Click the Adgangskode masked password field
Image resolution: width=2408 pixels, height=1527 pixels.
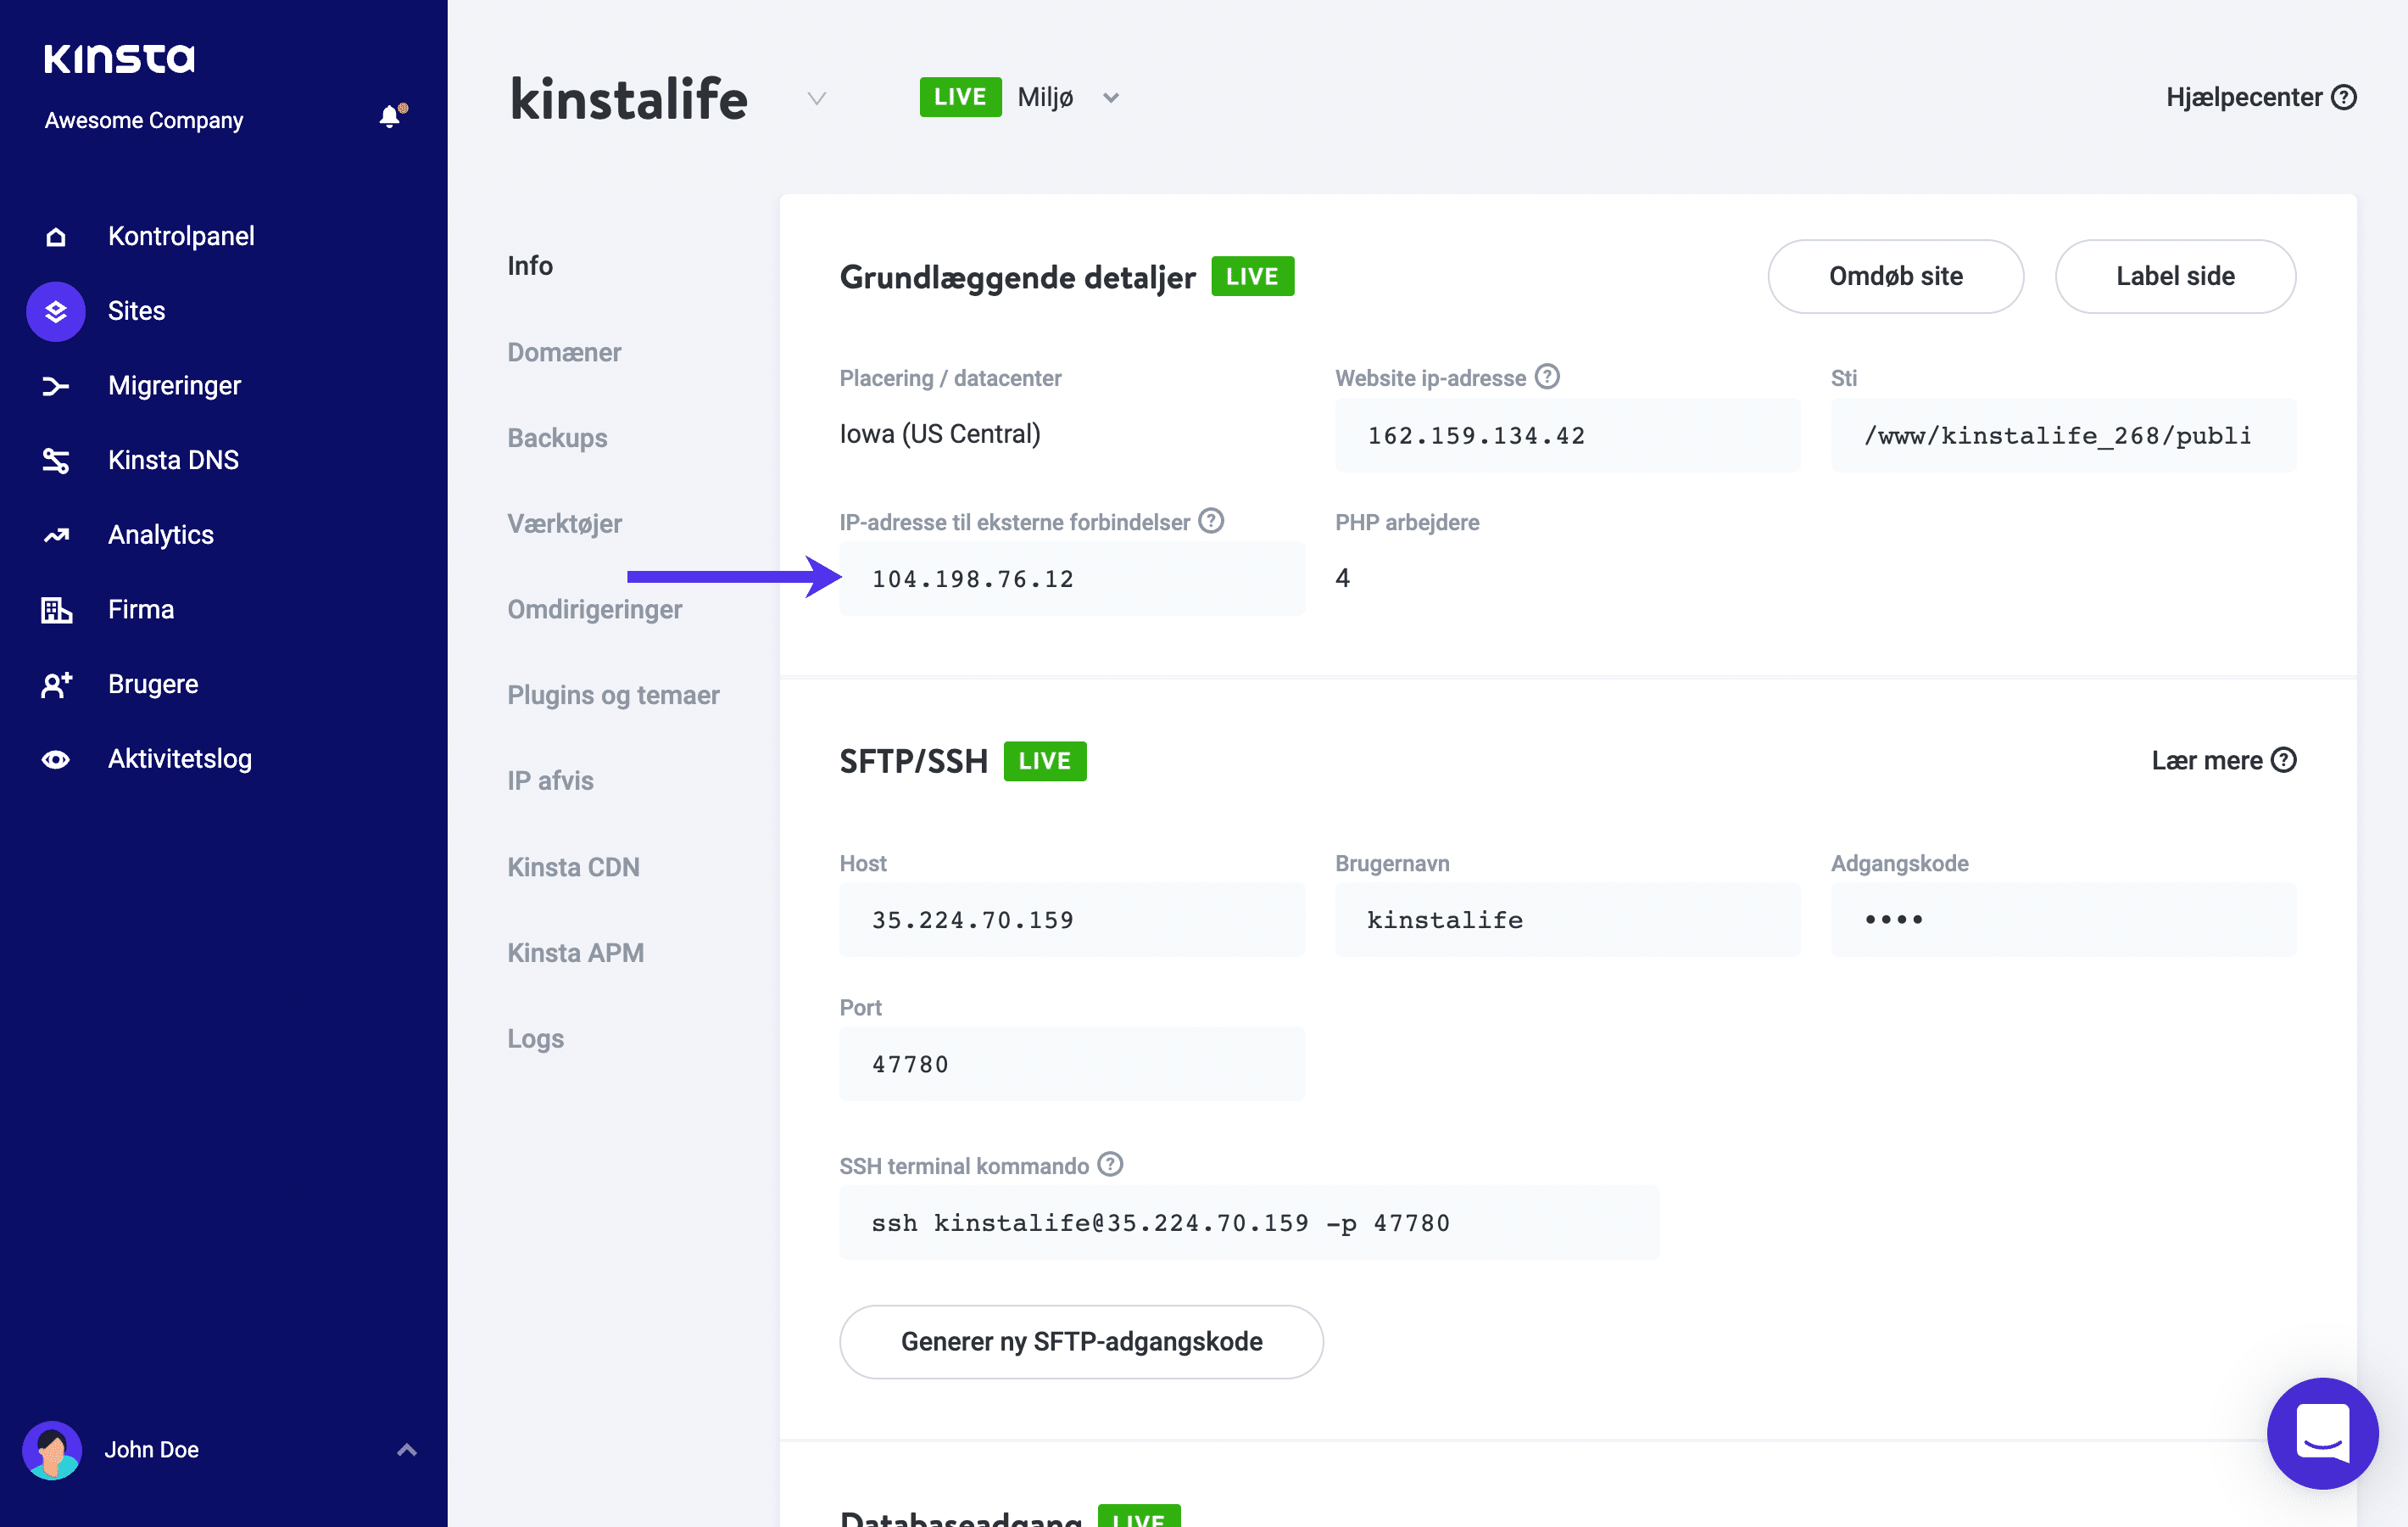pyautogui.click(x=2063, y=920)
